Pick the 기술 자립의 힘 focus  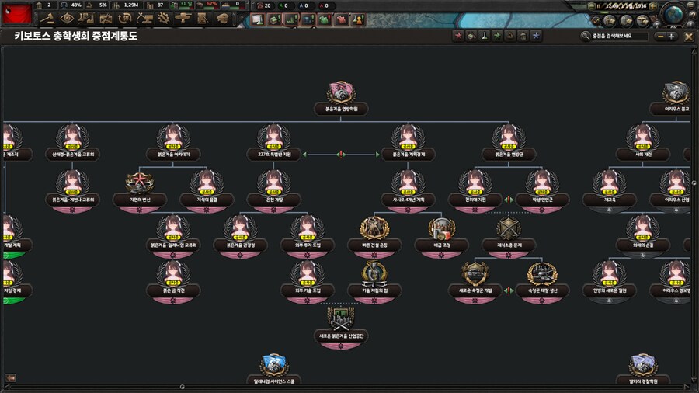coord(374,273)
